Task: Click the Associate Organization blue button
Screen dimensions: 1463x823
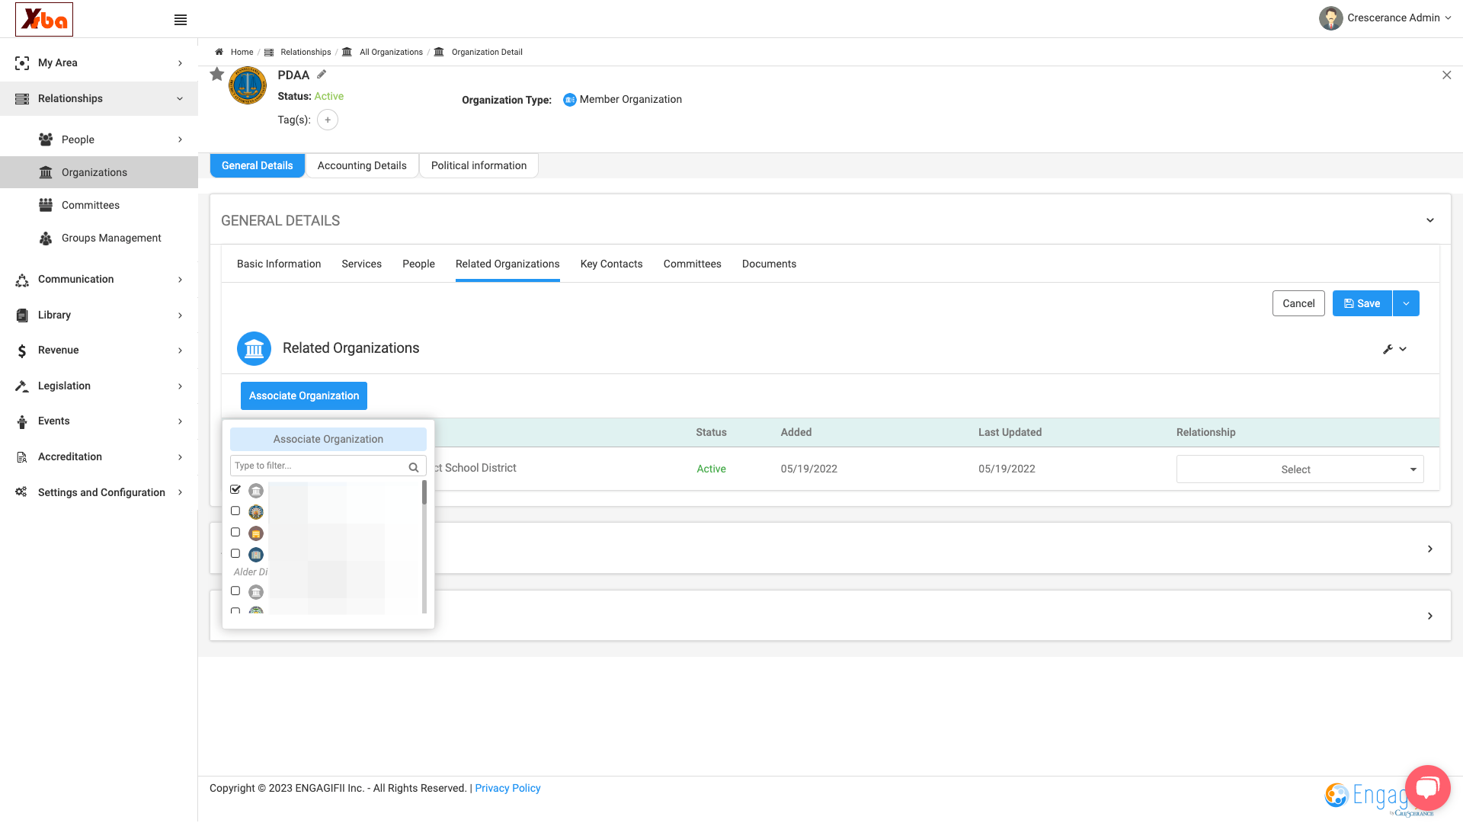Action: [304, 395]
